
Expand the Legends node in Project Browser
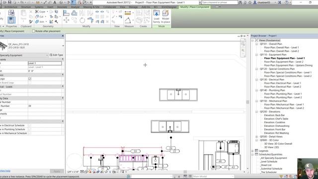[x=253, y=151]
